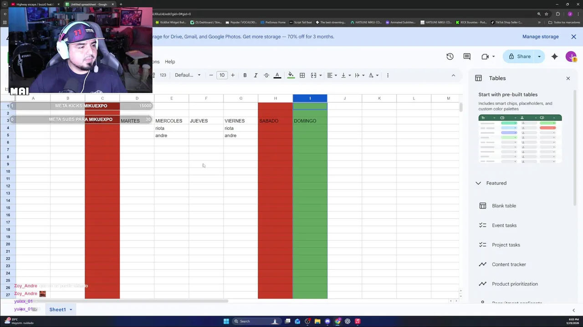This screenshot has height=327, width=583.
Task: Select Event tasks table template
Action: (504, 225)
